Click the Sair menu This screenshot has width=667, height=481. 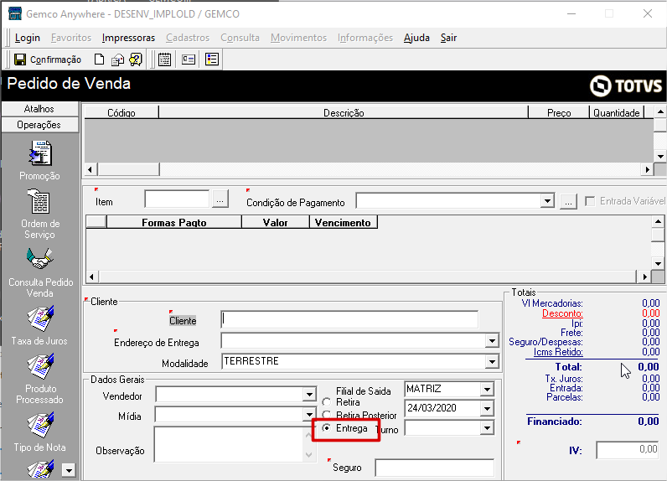(x=448, y=38)
